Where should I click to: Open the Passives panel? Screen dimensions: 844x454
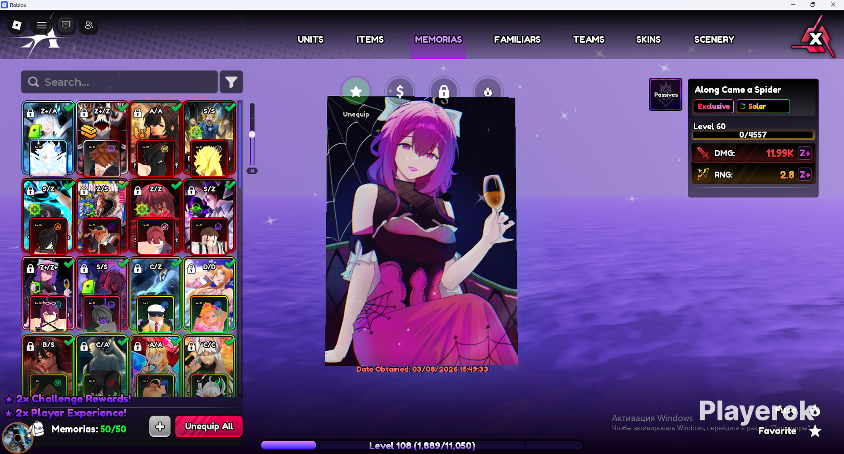click(x=666, y=94)
